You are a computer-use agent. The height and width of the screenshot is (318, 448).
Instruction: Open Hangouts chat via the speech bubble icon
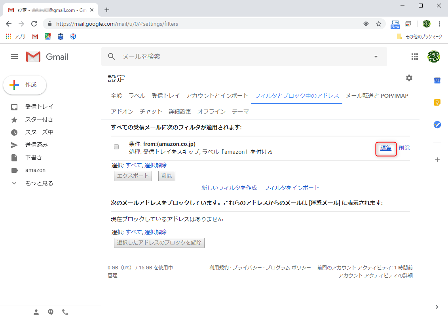pos(51,312)
